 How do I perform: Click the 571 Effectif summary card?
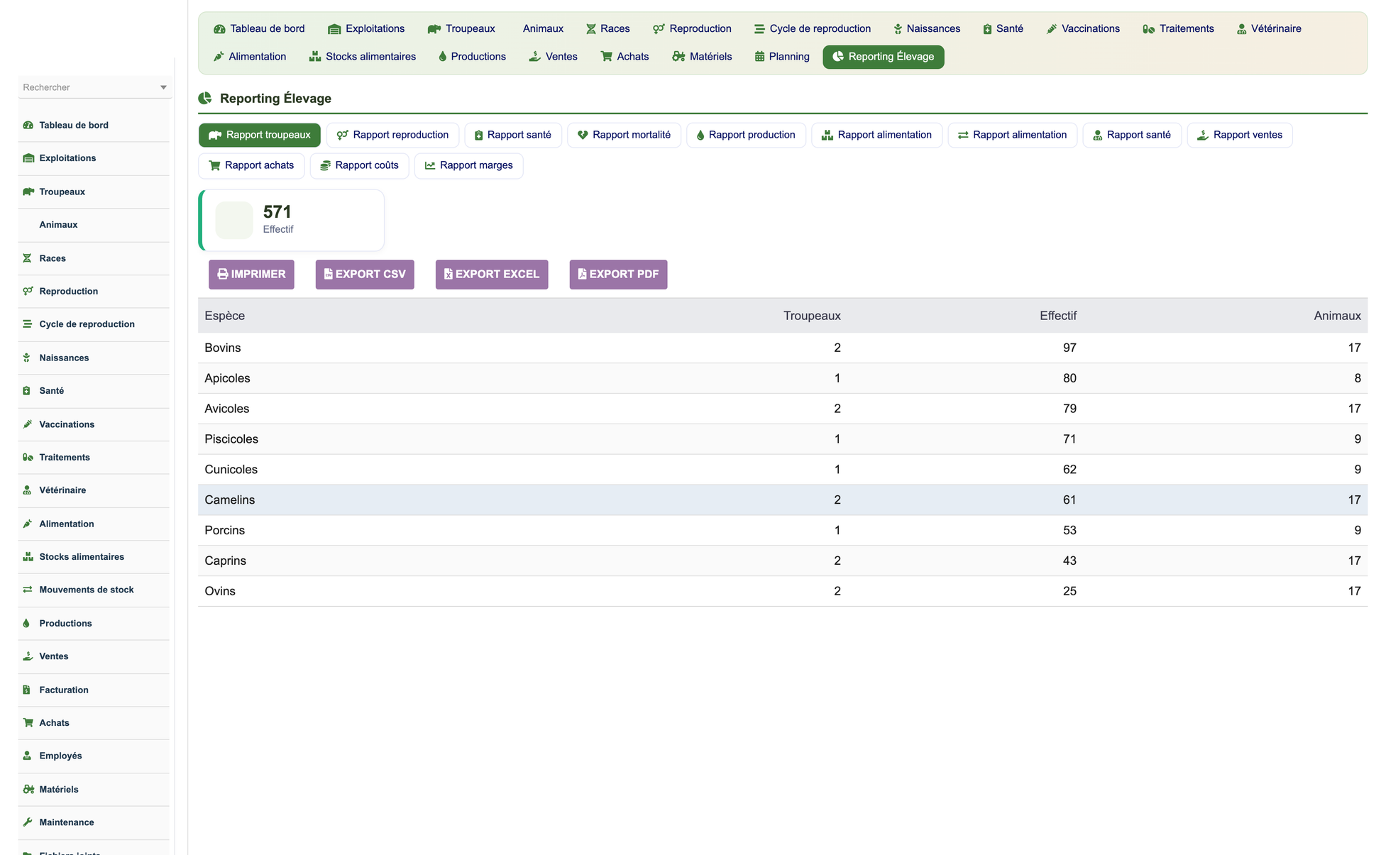click(x=292, y=220)
